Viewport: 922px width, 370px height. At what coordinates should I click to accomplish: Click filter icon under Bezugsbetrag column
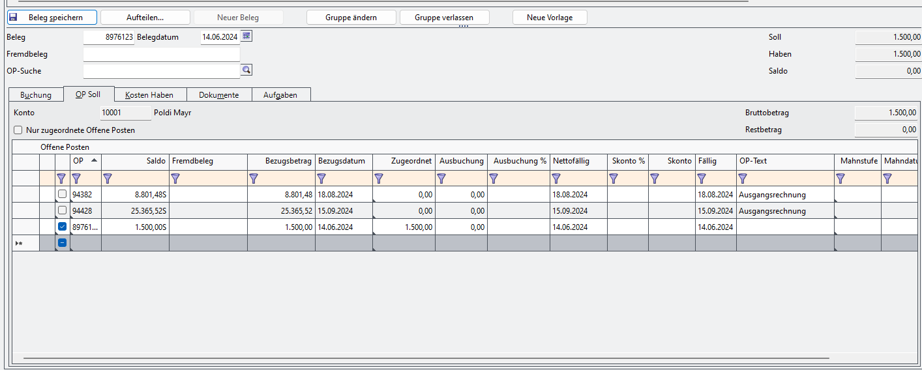tap(254, 178)
